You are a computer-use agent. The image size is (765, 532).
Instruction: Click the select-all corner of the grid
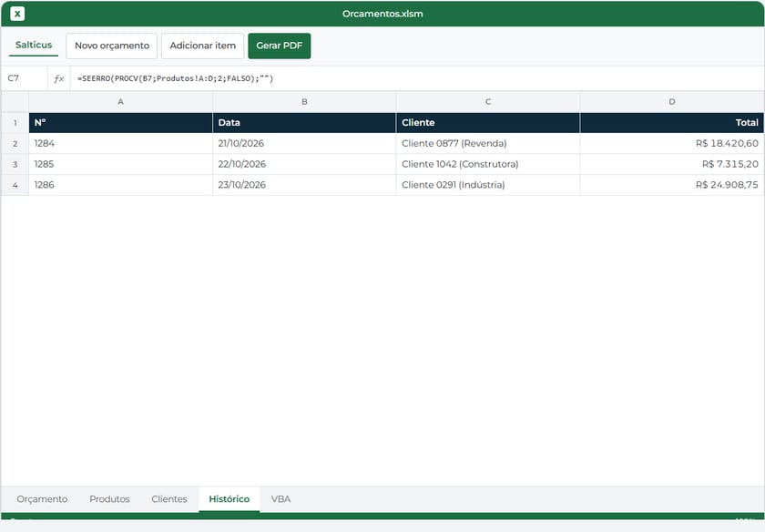15,101
